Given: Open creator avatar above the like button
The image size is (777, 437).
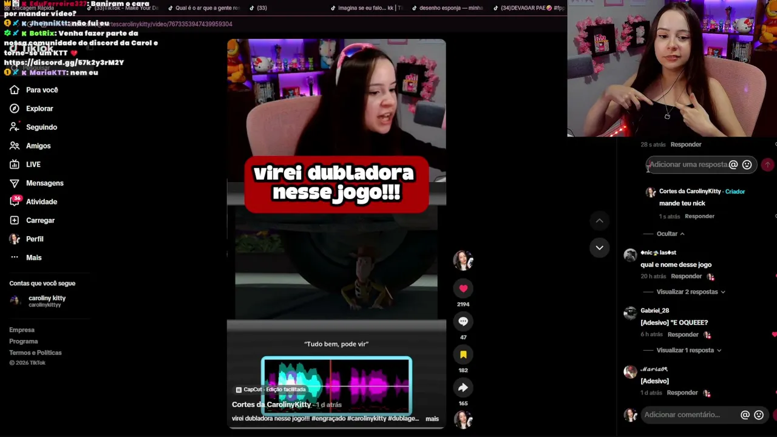Looking at the screenshot, I should (463, 260).
